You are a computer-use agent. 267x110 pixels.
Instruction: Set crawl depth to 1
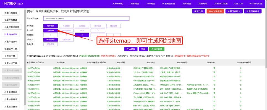(50, 35)
